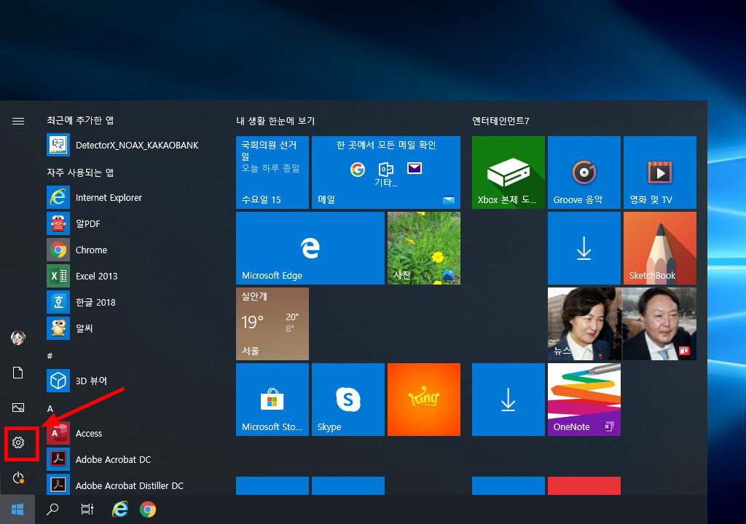Viewport: 746px width, 524px height.
Task: Open the 뉴스 news tile
Action: 622,323
